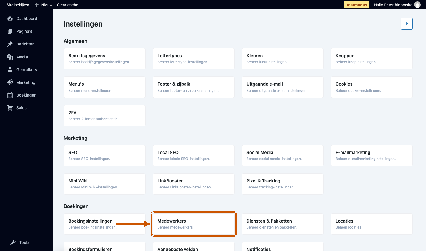Open E-mailmarketing settings card

(x=372, y=156)
